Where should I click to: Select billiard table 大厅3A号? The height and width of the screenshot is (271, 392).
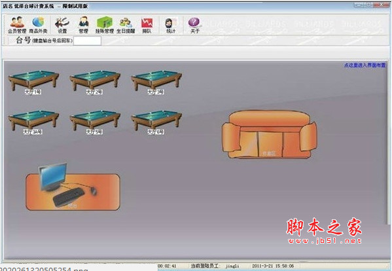pyautogui.click(x=33, y=122)
